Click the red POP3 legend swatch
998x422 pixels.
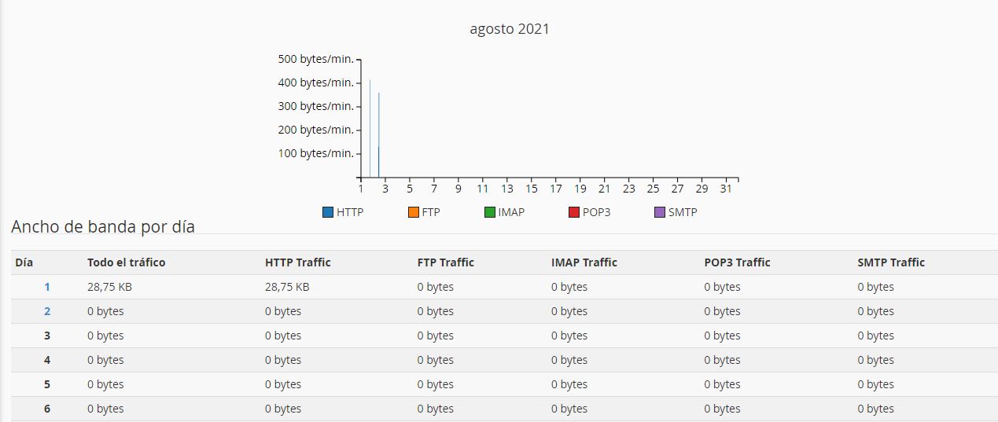574,212
